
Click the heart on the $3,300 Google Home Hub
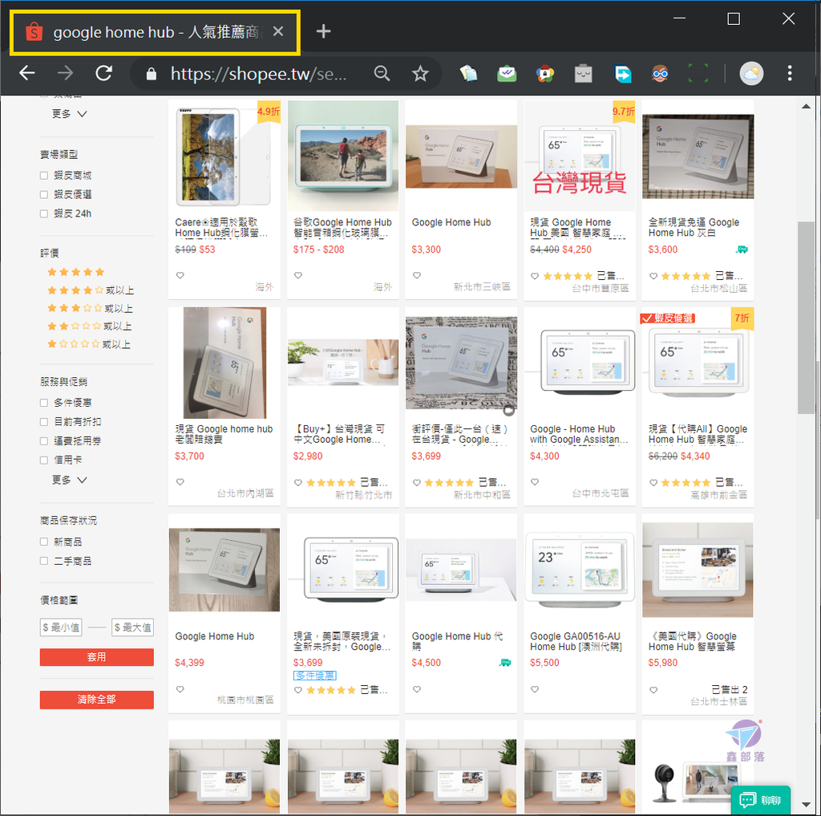click(417, 275)
